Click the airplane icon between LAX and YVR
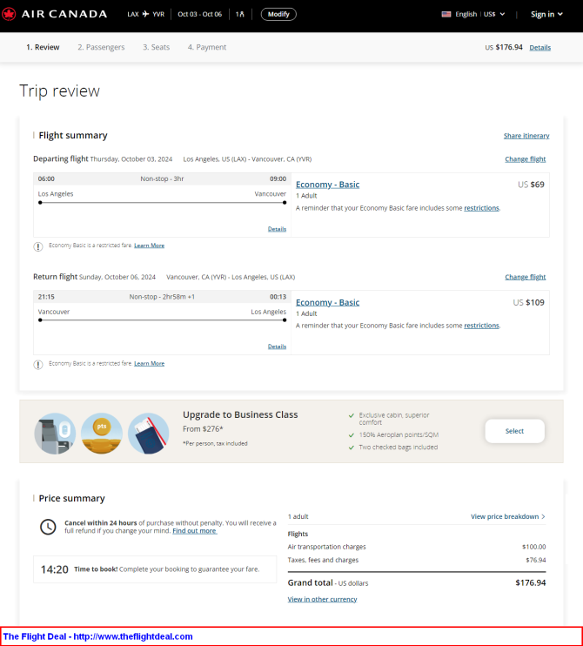 (x=145, y=14)
